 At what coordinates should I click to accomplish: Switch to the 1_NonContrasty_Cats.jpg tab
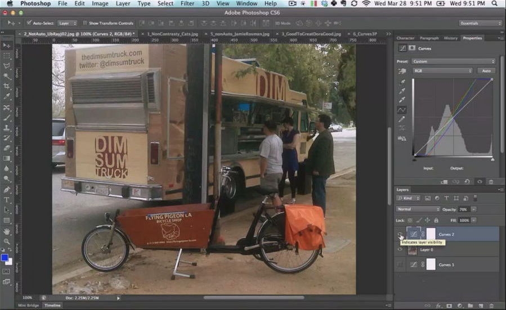pos(172,34)
